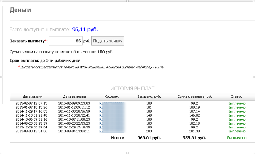Click the payout amount input field
This screenshot has width=255, height=154.
[66, 41]
